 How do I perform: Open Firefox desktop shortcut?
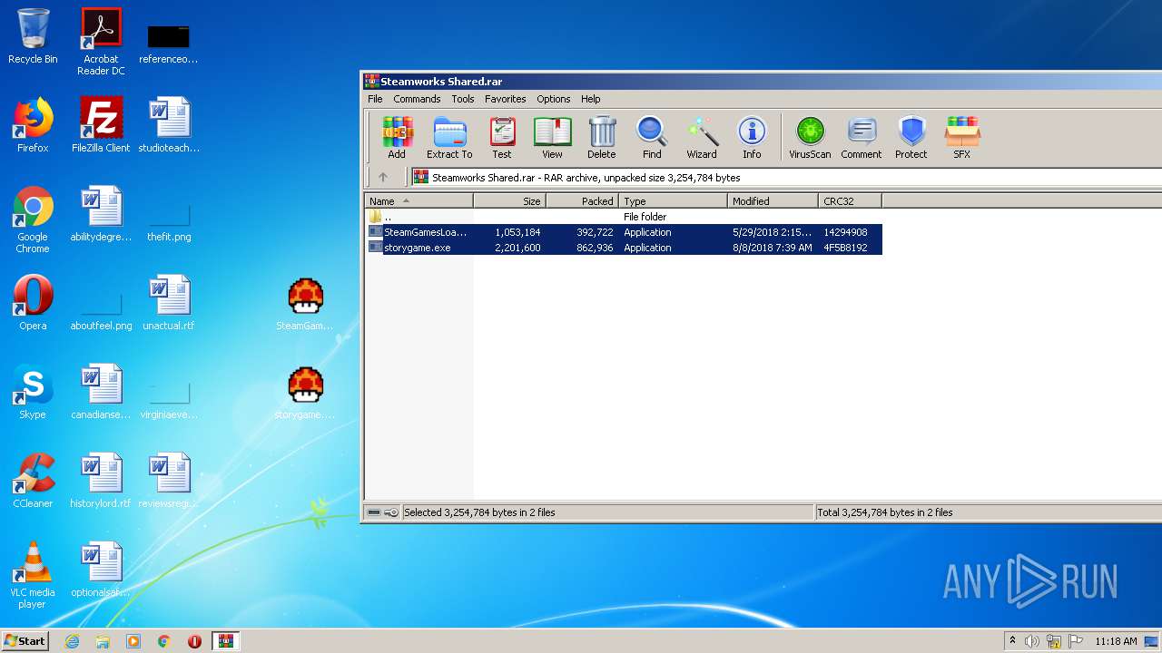(x=33, y=125)
